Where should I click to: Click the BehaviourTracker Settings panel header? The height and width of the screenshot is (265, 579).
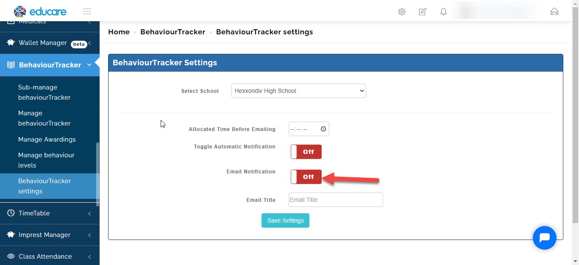pyautogui.click(x=336, y=63)
